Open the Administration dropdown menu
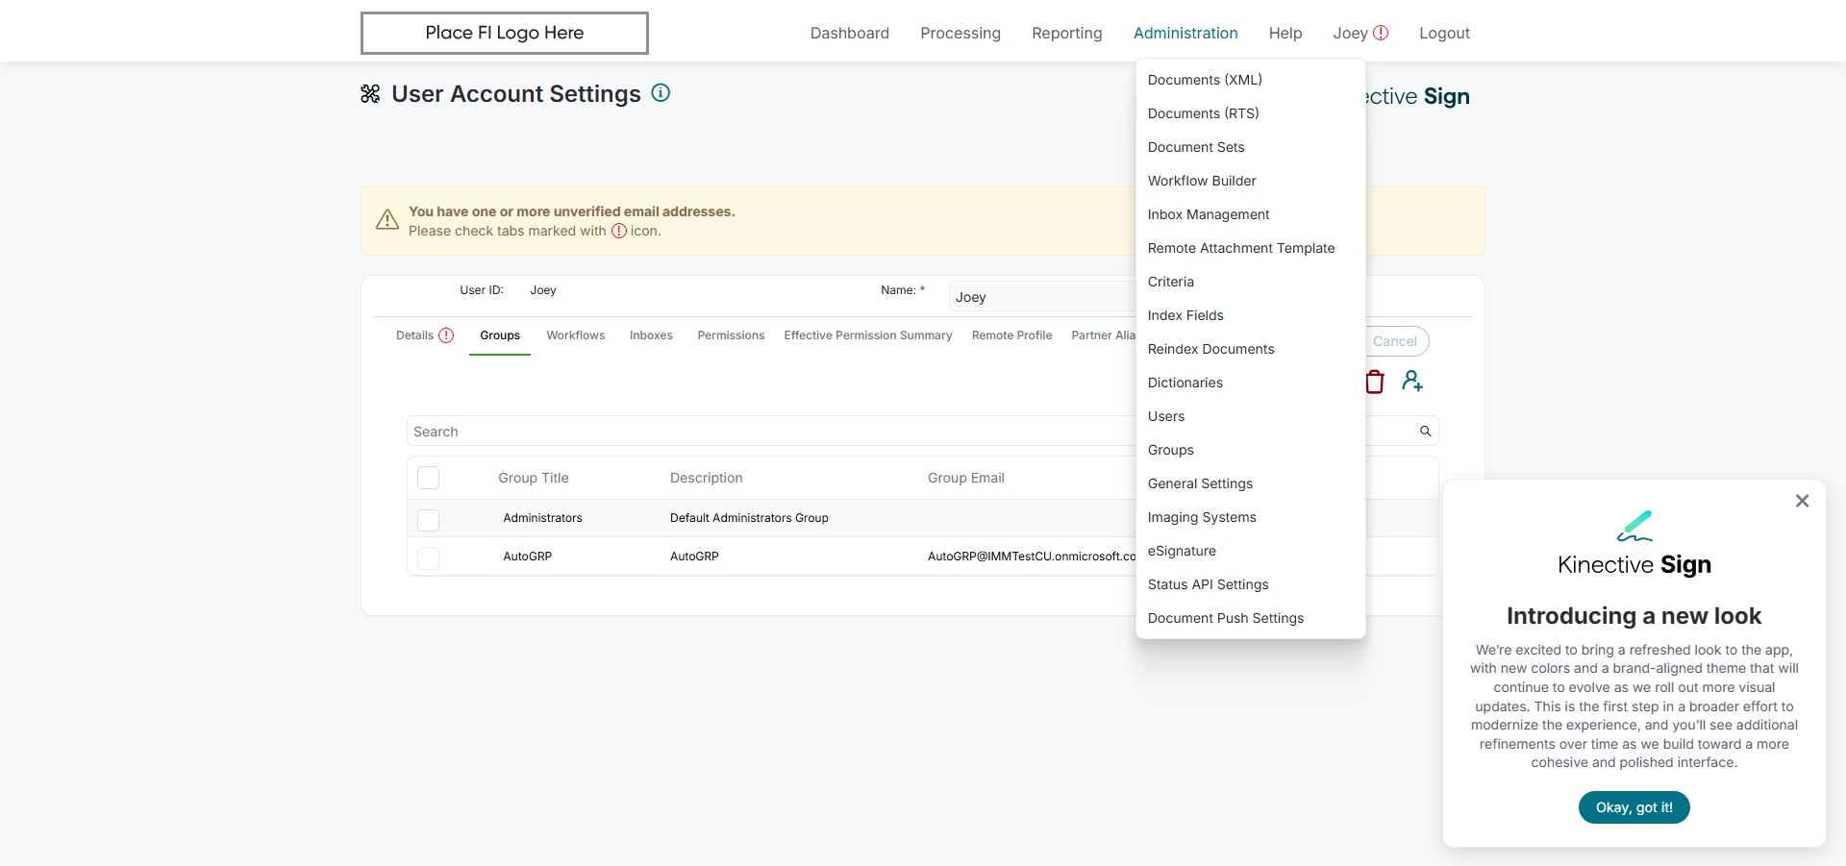 pos(1185,33)
